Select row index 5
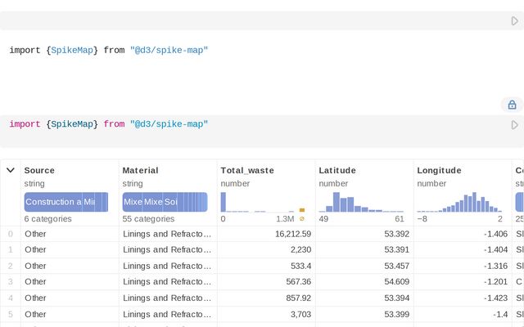The image size is (524, 327). click(11, 314)
